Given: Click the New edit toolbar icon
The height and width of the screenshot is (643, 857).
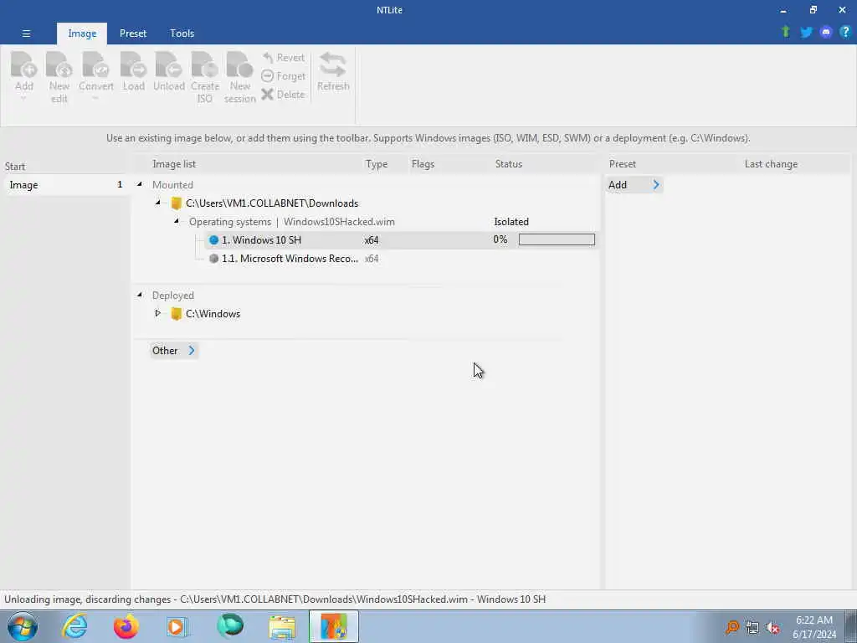Looking at the screenshot, I should 59,77.
